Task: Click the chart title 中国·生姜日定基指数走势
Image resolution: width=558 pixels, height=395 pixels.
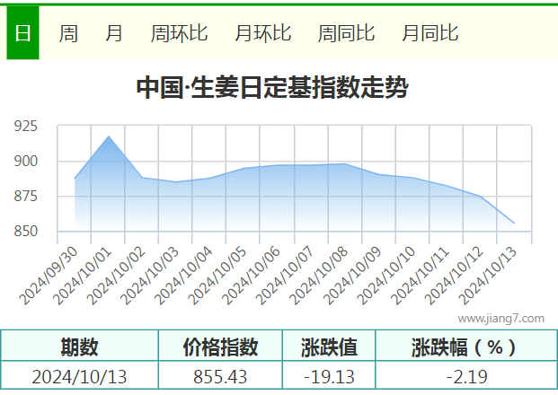Action: tap(272, 87)
